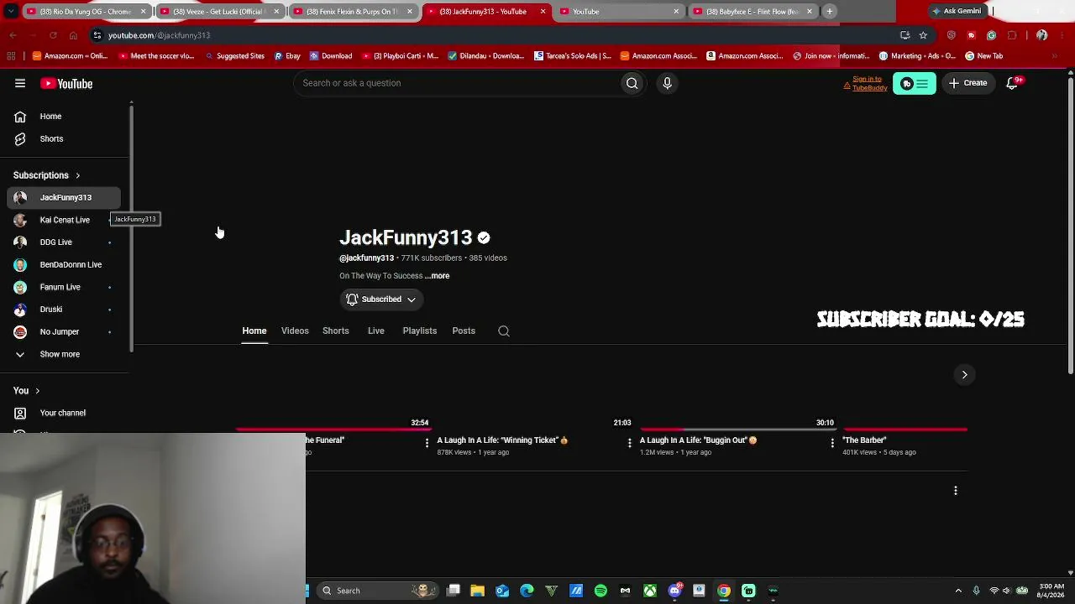Image resolution: width=1075 pixels, height=604 pixels.
Task: Open options for the "Winning Ticket" video
Action: click(x=629, y=443)
